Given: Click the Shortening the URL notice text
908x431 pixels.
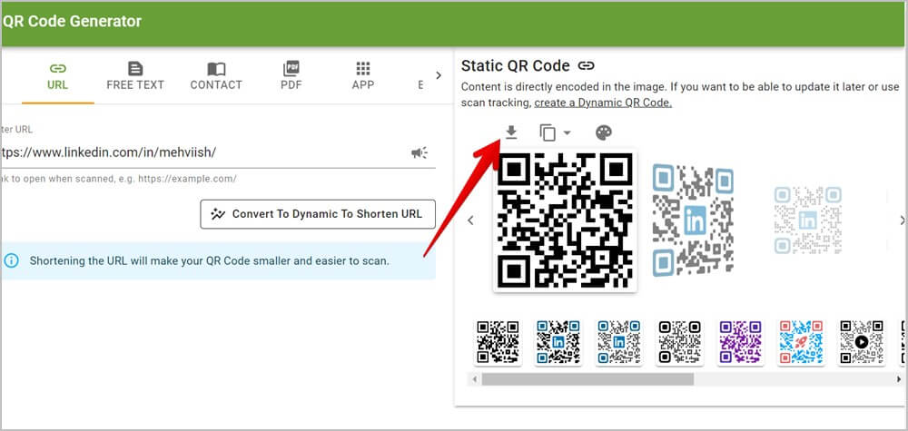Looking at the screenshot, I should coord(210,261).
